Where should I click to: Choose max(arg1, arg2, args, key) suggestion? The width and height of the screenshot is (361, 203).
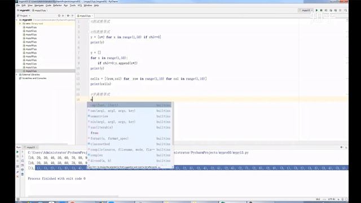tap(129, 111)
